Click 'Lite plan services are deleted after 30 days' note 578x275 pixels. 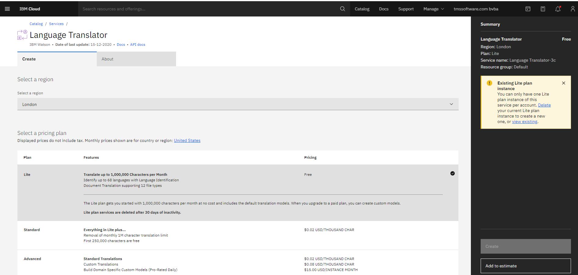coord(132,212)
